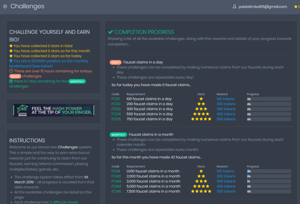This screenshot has height=204, width=300.
Task: Click the five stars in the FCM5 row
Action: pos(201,191)
